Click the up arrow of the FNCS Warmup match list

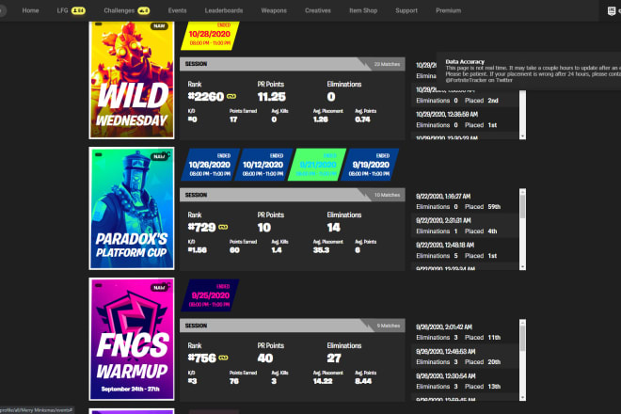coord(523,323)
